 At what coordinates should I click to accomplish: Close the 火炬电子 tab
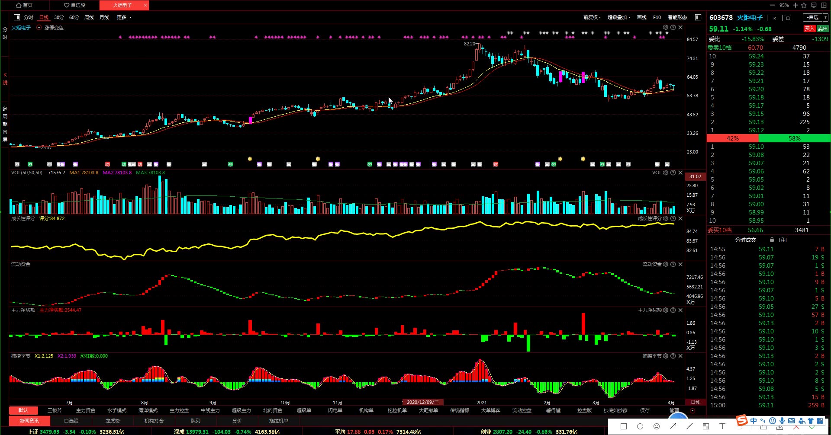click(x=145, y=5)
